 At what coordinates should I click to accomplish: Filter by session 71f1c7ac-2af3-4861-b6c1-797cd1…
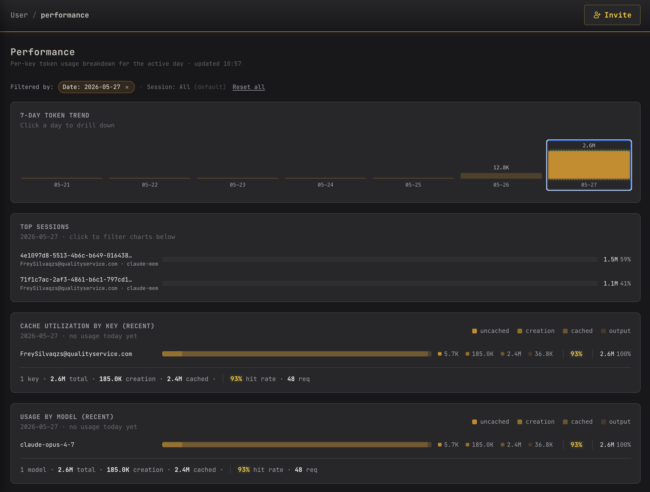click(76, 280)
